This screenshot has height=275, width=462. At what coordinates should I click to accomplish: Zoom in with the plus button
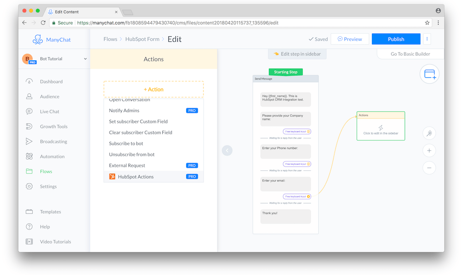click(429, 151)
